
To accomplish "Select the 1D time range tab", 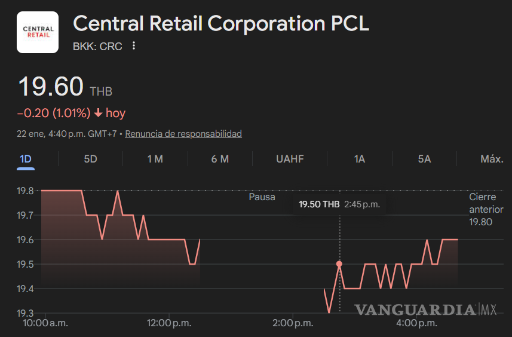I will pyautogui.click(x=26, y=159).
